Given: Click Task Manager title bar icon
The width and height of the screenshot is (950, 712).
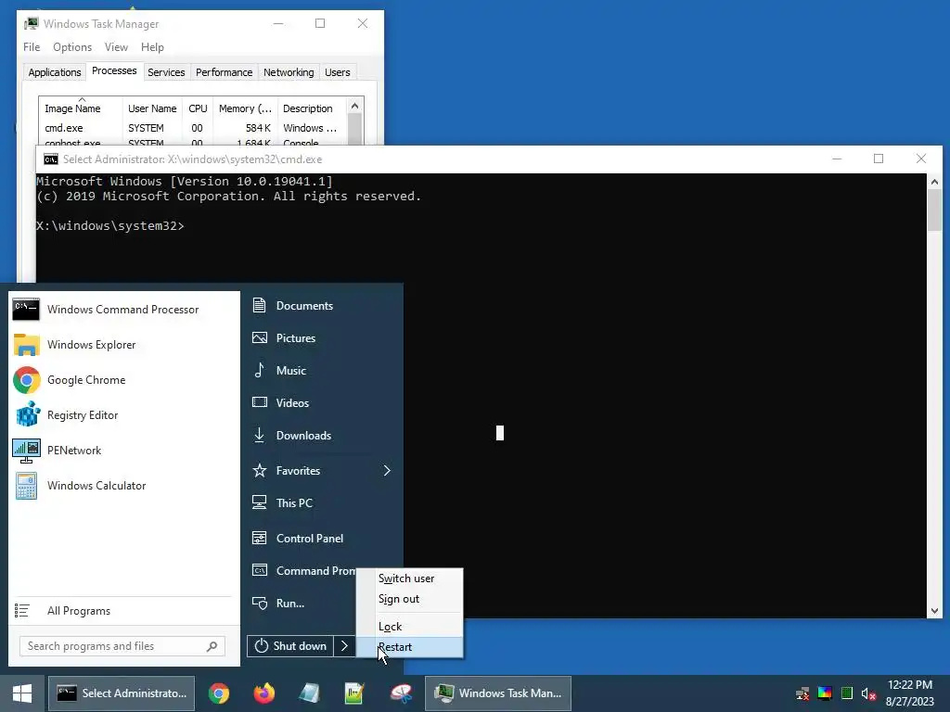Looking at the screenshot, I should point(31,23).
